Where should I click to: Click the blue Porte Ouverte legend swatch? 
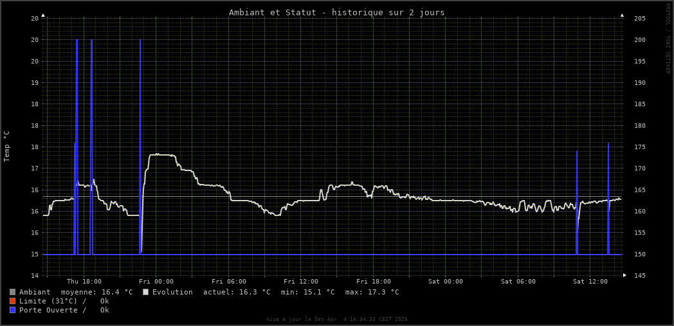click(12, 310)
